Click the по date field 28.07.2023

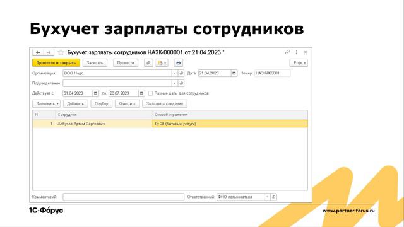(x=124, y=93)
